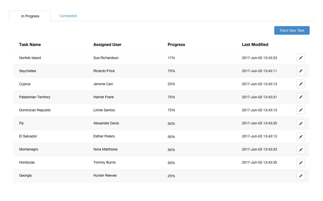This screenshot has width=323, height=201.
Task: Click Fiji's 50% progress value
Action: tap(171, 124)
